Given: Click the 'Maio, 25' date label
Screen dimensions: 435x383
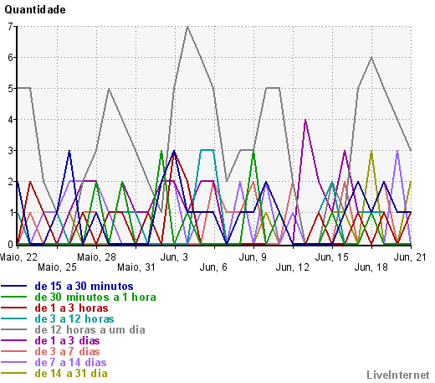Looking at the screenshot, I should [x=57, y=267].
